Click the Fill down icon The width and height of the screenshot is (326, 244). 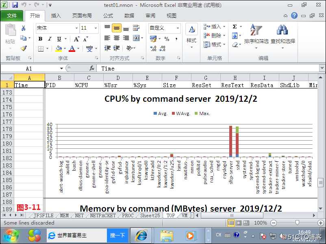coord(235,36)
